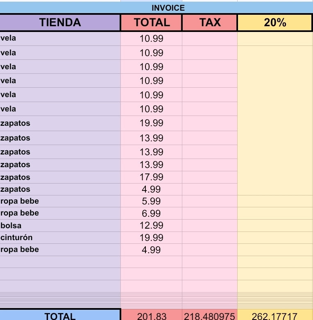Select the first vela cell

[60, 39]
